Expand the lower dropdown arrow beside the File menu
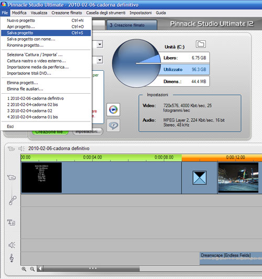262x279 pixels. coord(100,60)
